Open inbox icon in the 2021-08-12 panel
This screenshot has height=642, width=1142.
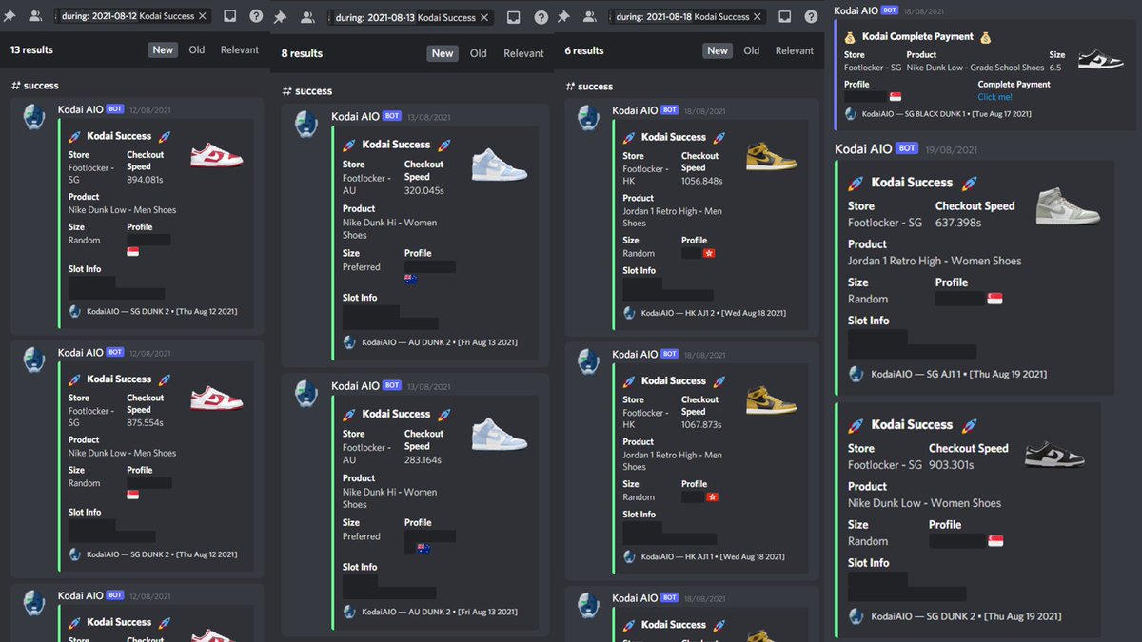(230, 16)
